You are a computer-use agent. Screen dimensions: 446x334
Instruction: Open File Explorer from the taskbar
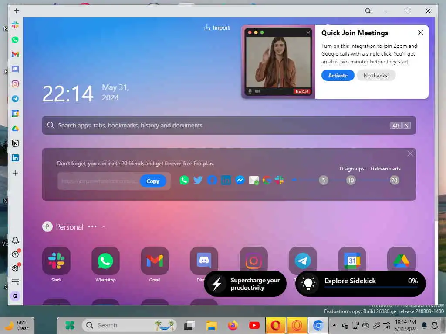coord(211,325)
